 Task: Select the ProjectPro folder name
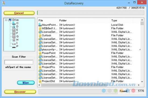pyautogui.click(x=48, y=67)
